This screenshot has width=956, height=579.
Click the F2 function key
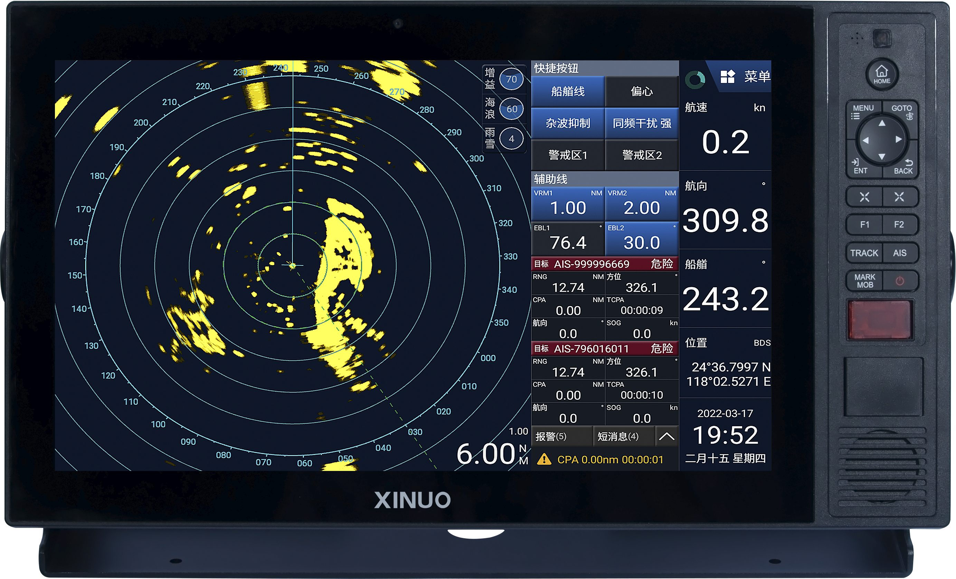click(x=899, y=224)
